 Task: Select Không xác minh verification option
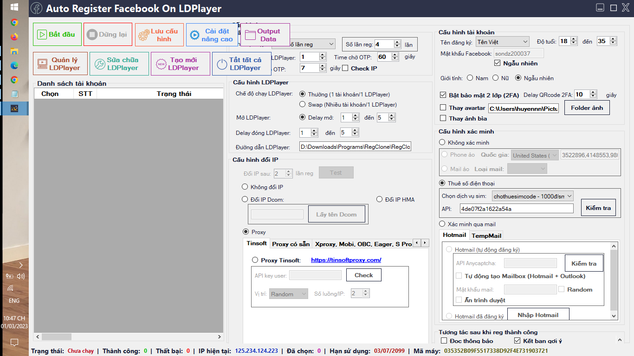click(442, 142)
